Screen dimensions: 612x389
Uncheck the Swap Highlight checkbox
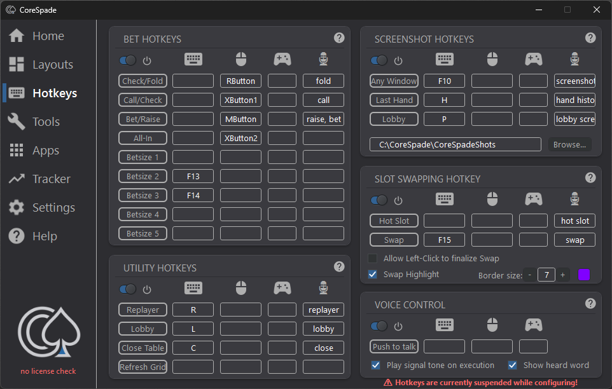click(x=373, y=275)
